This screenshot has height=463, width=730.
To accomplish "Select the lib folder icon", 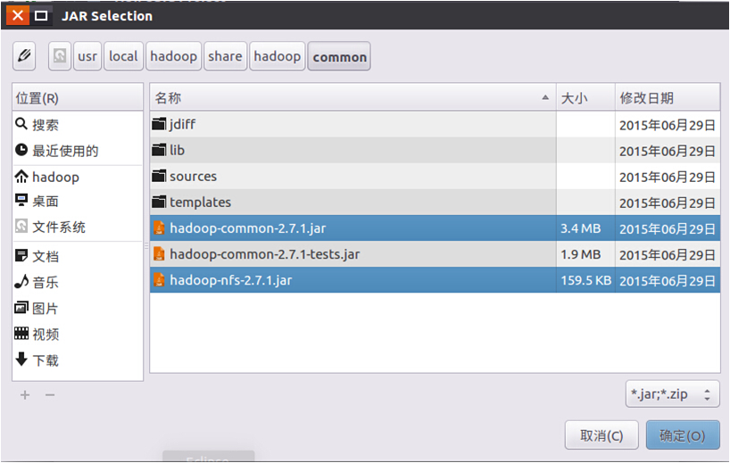I will (160, 151).
